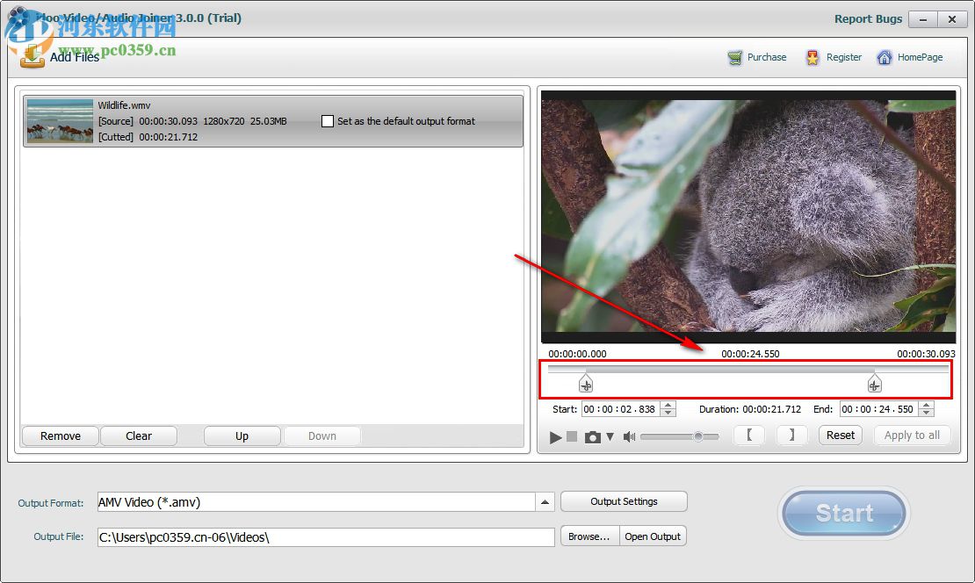This screenshot has width=975, height=583.
Task: Click the left scissors trim marker
Action: point(586,384)
